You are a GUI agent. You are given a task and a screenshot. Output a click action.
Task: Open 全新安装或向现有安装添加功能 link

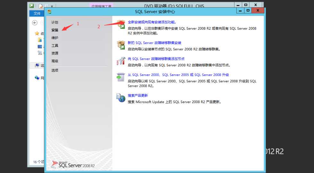coord(152,22)
